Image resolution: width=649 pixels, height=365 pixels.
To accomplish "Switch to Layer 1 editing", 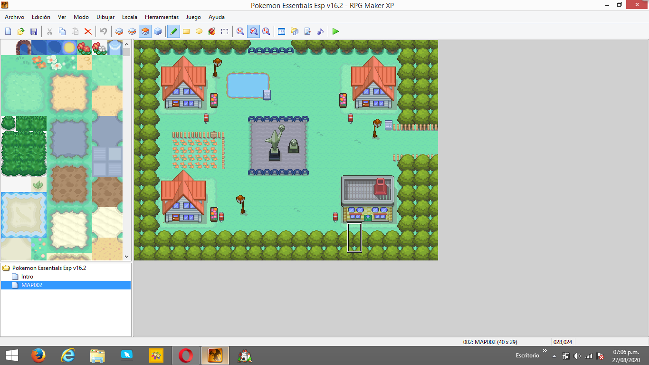I will 119,31.
